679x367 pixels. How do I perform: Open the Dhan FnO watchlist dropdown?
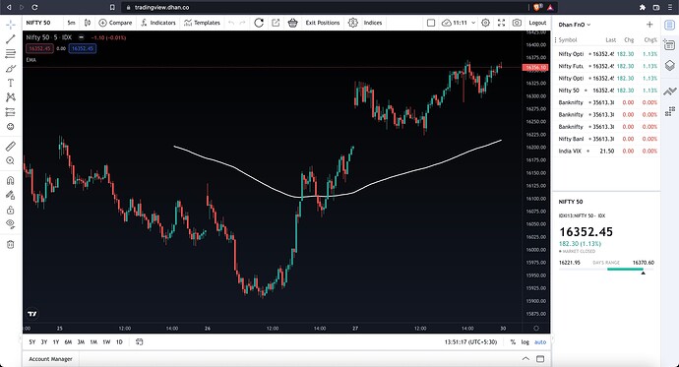(575, 25)
